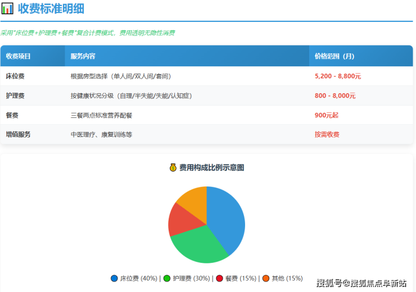Click the 按需收费 price text
Image resolution: width=416 pixels, height=292 pixels.
(x=327, y=135)
